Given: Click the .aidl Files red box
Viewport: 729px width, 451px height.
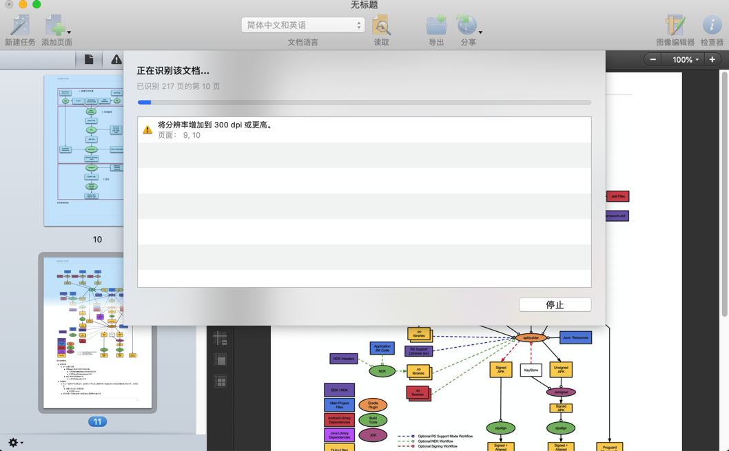Looking at the screenshot, I should pyautogui.click(x=618, y=196).
